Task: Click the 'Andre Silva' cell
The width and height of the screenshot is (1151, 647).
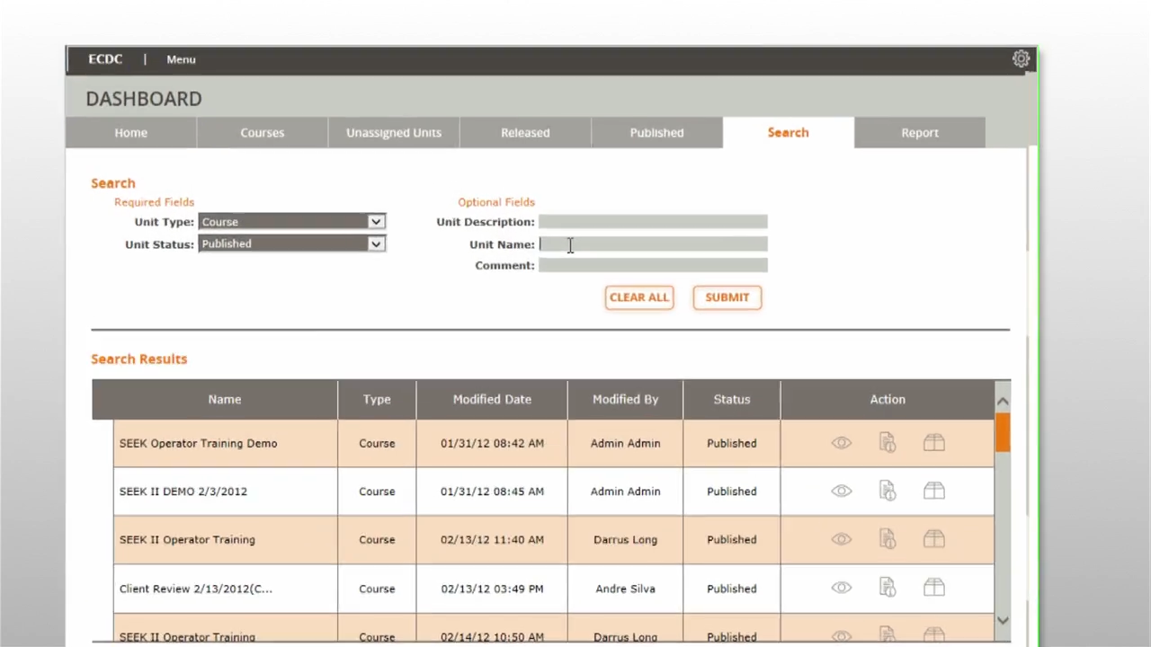Action: tap(625, 589)
